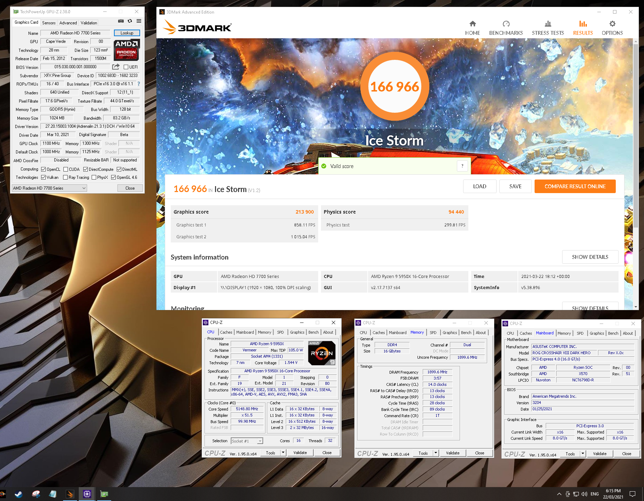The height and width of the screenshot is (501, 644).
Task: Click the GPU-Z screenshot camera icon
Action: [x=121, y=21]
